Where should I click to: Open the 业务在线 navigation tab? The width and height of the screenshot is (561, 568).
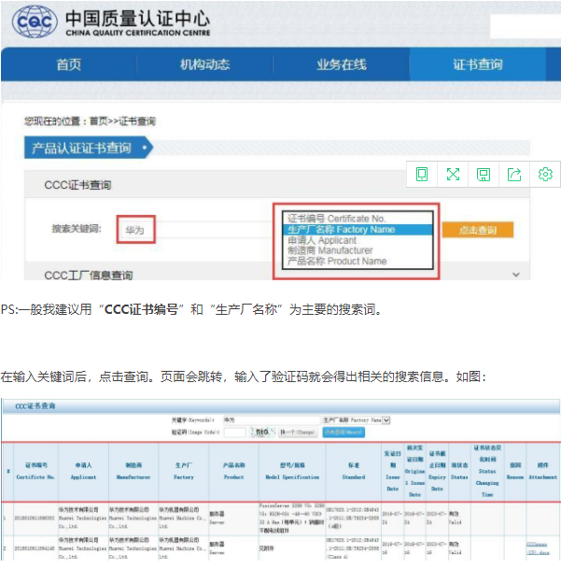point(342,64)
